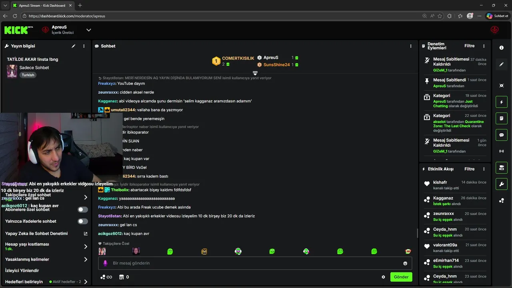Select the first green blob emote
This screenshot has height=288, width=512.
click(x=170, y=251)
